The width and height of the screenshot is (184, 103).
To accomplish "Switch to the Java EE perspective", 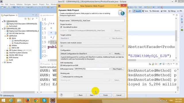I will click(x=137, y=11).
